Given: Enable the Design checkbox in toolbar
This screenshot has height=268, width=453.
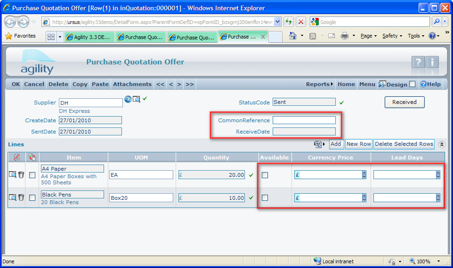Looking at the screenshot, I should coord(412,84).
